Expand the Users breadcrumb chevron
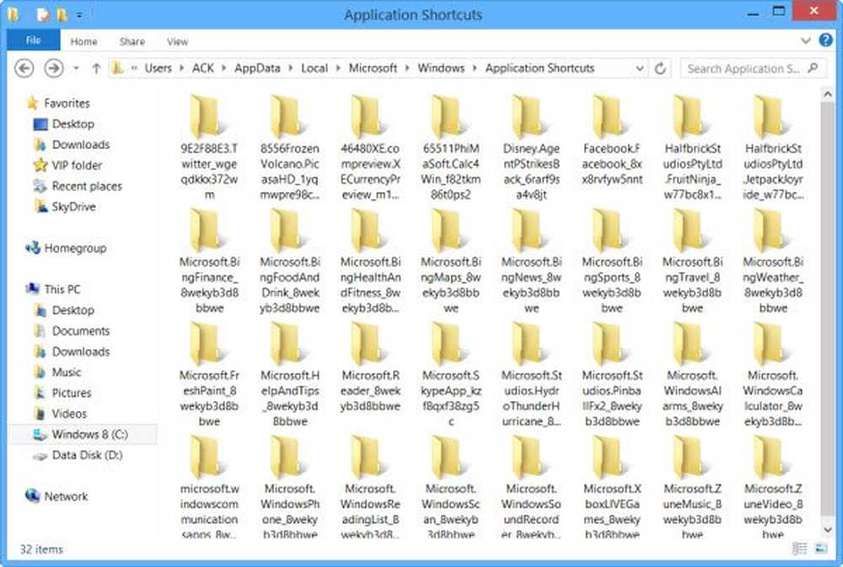Screen dimensions: 843x567 [x=182, y=68]
